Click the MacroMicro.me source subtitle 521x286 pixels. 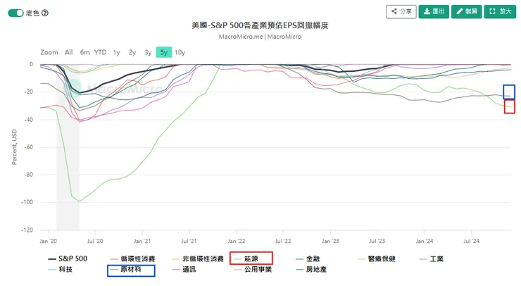coord(260,37)
